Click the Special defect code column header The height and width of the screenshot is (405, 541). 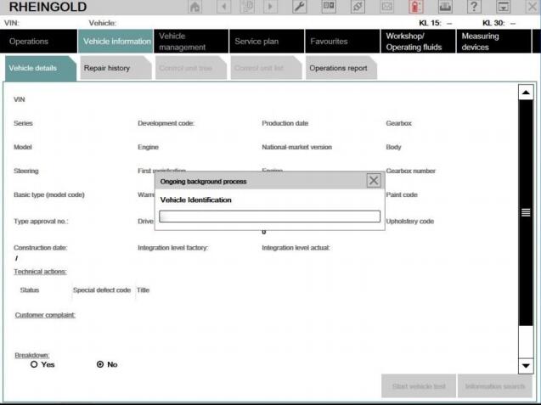[x=102, y=290]
